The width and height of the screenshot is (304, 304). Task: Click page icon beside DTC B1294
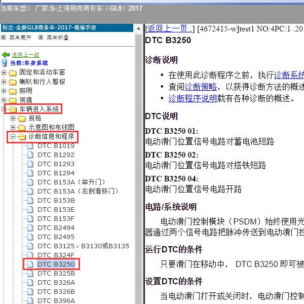point(30,173)
